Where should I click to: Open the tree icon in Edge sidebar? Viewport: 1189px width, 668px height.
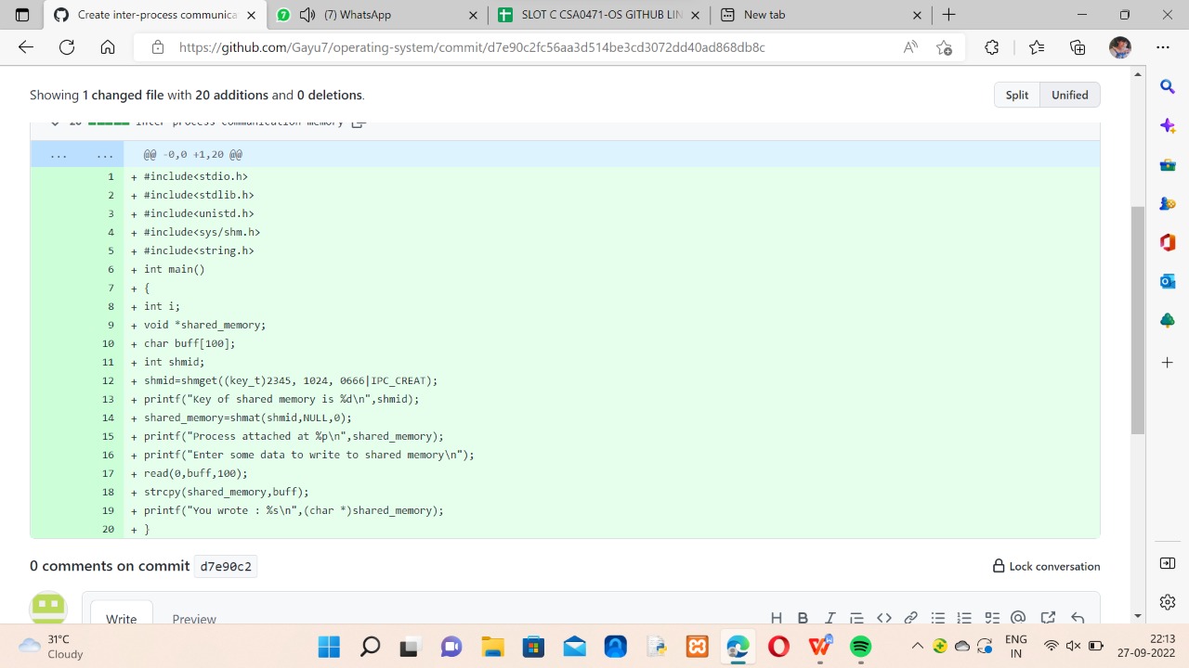(1168, 320)
